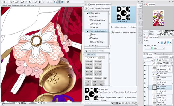Toggle the Snap to Grid icon
The height and width of the screenshot is (106, 174).
pyautogui.click(x=62, y=2)
